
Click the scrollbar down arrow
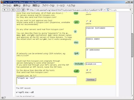132,95
